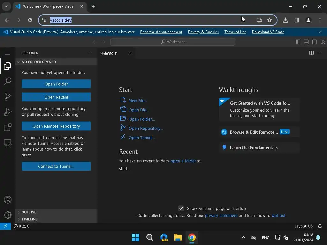This screenshot has height=245, width=327.
Task: Customize layout icon in title bar
Action: (x=323, y=42)
